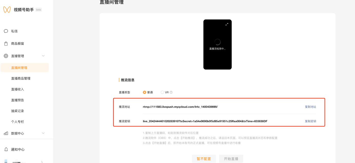The width and height of the screenshot is (355, 163).
Task: Expand the 数据中心 menu chevron
Action: pos(43,133)
